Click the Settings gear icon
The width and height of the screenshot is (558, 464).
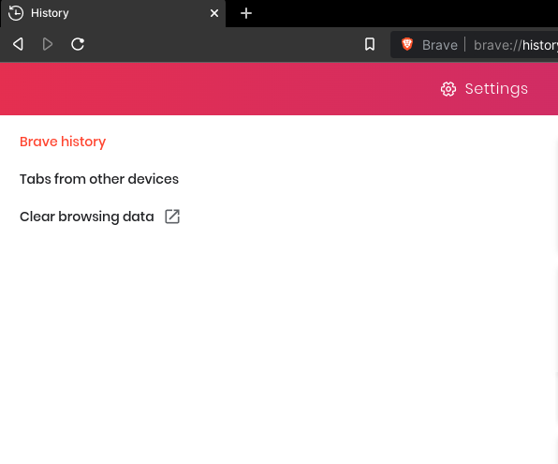[448, 89]
